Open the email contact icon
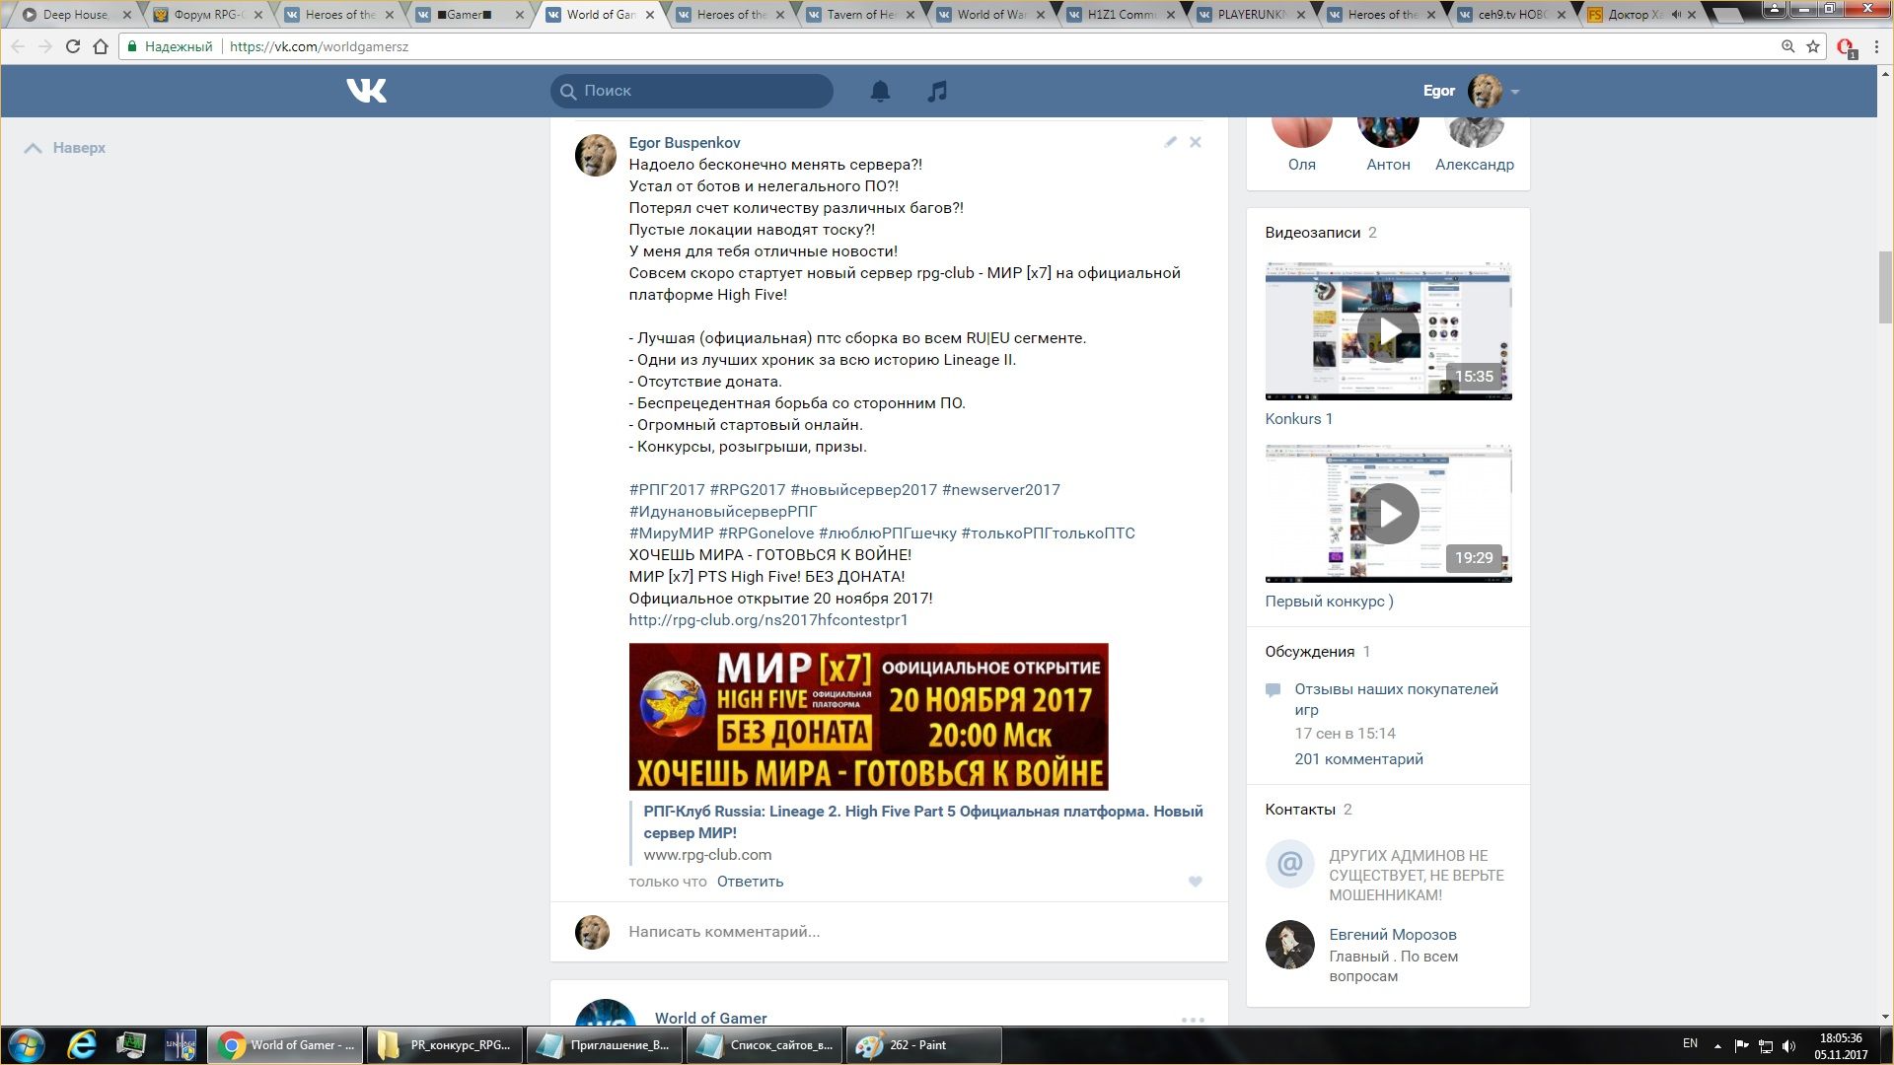Image resolution: width=1894 pixels, height=1065 pixels. (x=1289, y=864)
